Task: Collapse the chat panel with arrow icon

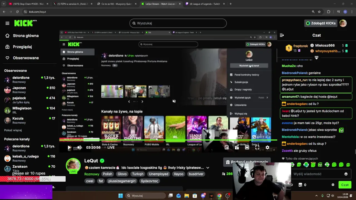Action: [282, 35]
